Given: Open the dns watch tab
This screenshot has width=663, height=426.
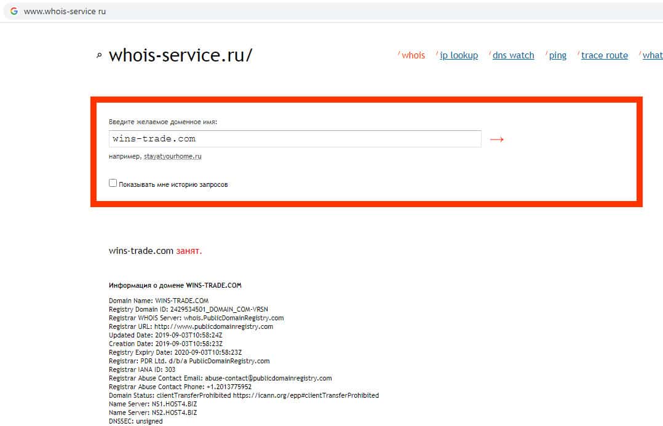Looking at the screenshot, I should click(x=514, y=55).
